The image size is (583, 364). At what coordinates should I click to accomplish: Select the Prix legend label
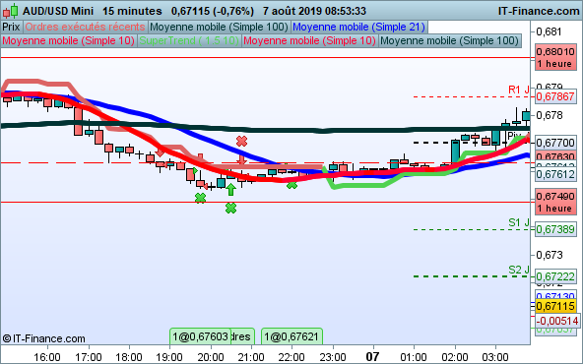click(11, 28)
